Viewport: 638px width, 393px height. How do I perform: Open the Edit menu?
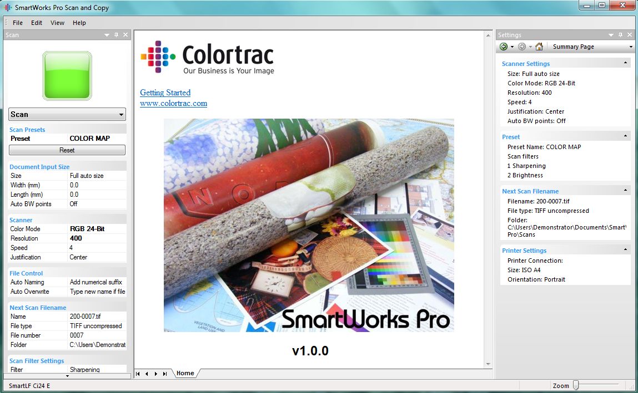coord(37,23)
